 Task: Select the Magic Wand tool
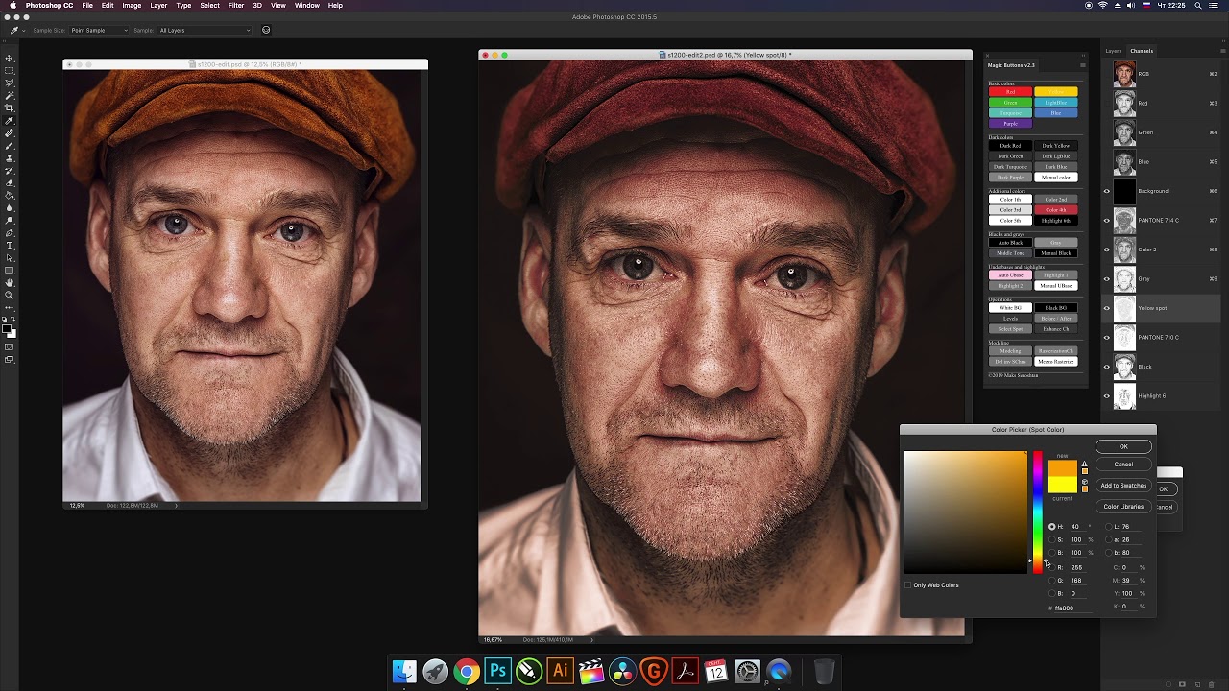[9, 95]
